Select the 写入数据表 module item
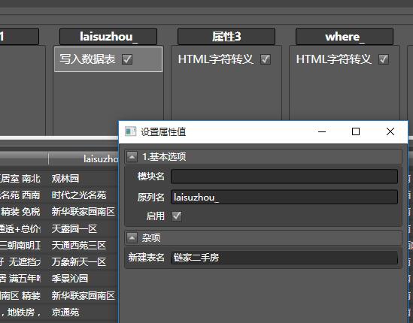 [108, 59]
